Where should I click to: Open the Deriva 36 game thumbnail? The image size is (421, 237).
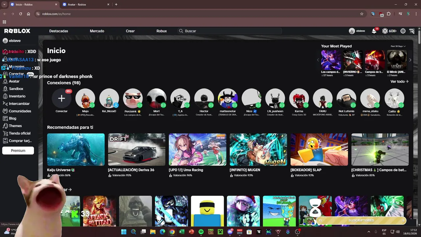(136, 149)
